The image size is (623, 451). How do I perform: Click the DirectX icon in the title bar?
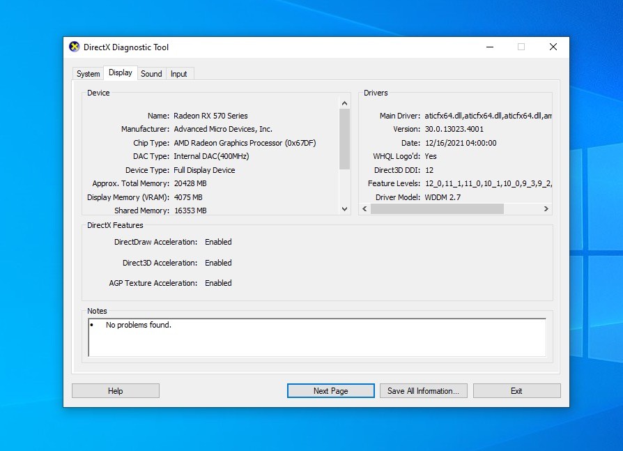pos(75,47)
